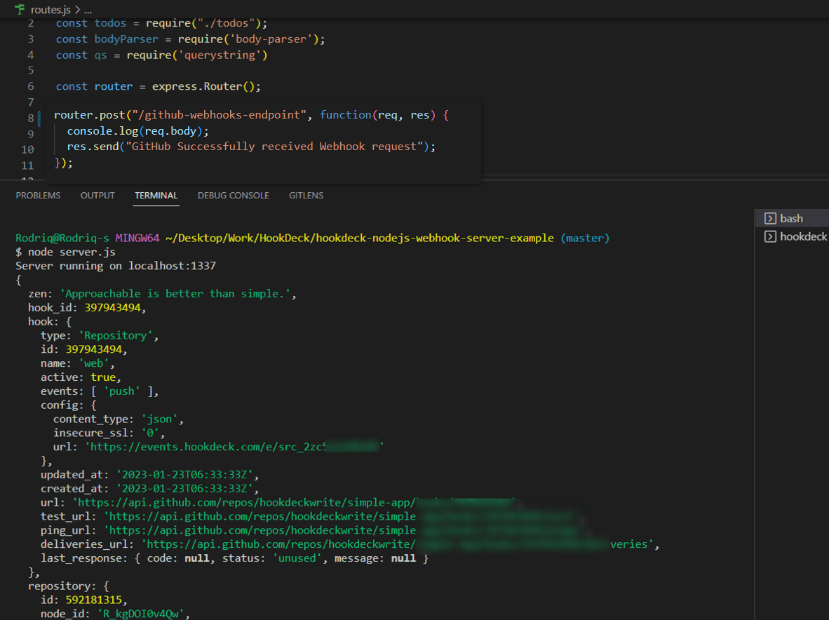
Task: Click the master branch text in terminal prompt
Action: 584,238
